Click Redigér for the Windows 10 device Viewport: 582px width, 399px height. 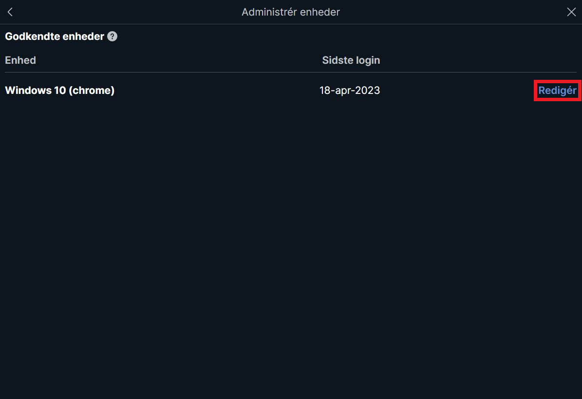[x=557, y=91]
